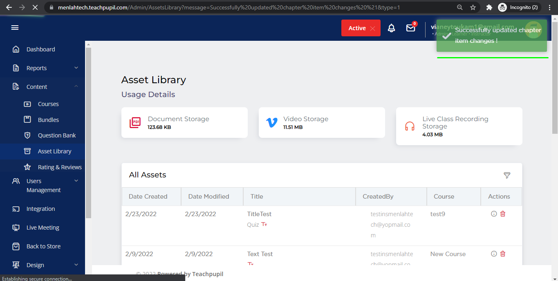Click the filter icon in All Assets
Viewport: 558px width, 281px height.
[x=507, y=175]
